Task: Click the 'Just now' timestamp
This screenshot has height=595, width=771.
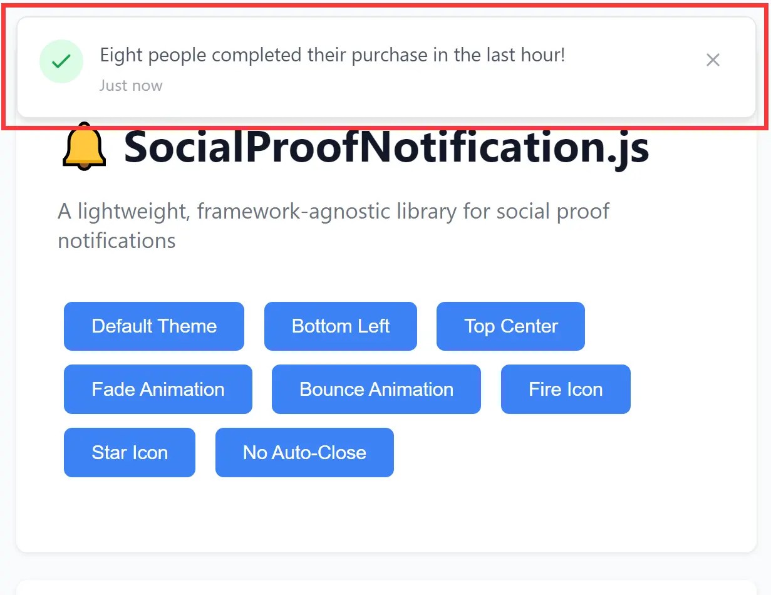Action: (131, 85)
